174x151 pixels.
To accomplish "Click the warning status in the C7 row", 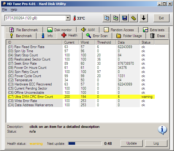I will tap(147, 97).
